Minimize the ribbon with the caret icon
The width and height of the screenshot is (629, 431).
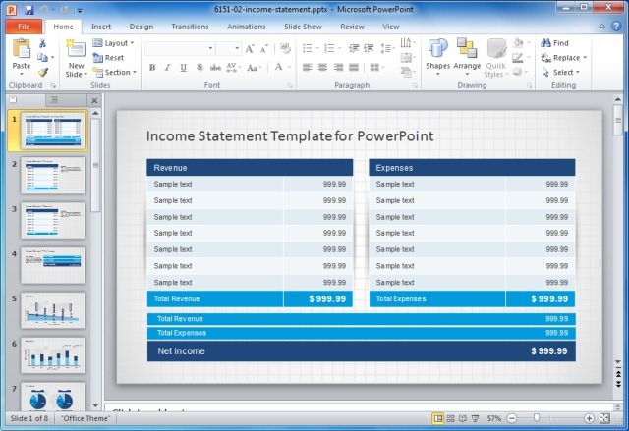coord(602,27)
